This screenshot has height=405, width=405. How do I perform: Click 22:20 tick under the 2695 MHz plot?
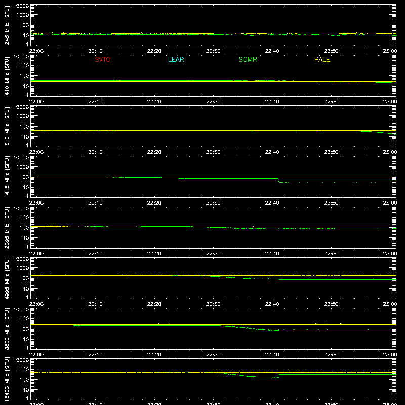tap(154, 254)
